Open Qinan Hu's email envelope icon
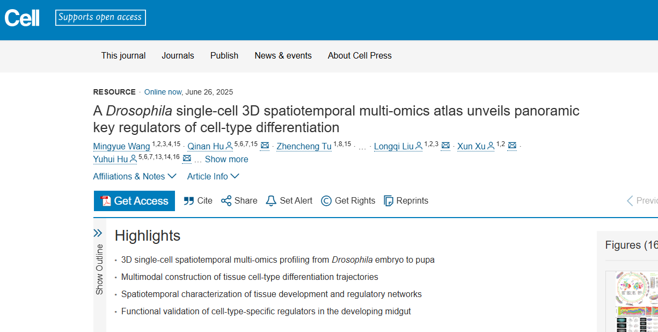Viewport: 658px width, 332px height. tap(265, 146)
